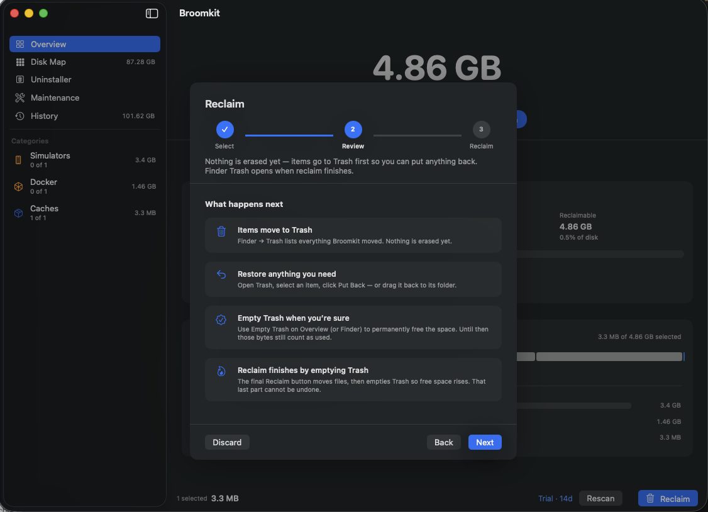The height and width of the screenshot is (512, 708).
Task: Click the Docker cube icon
Action: [x=18, y=186]
